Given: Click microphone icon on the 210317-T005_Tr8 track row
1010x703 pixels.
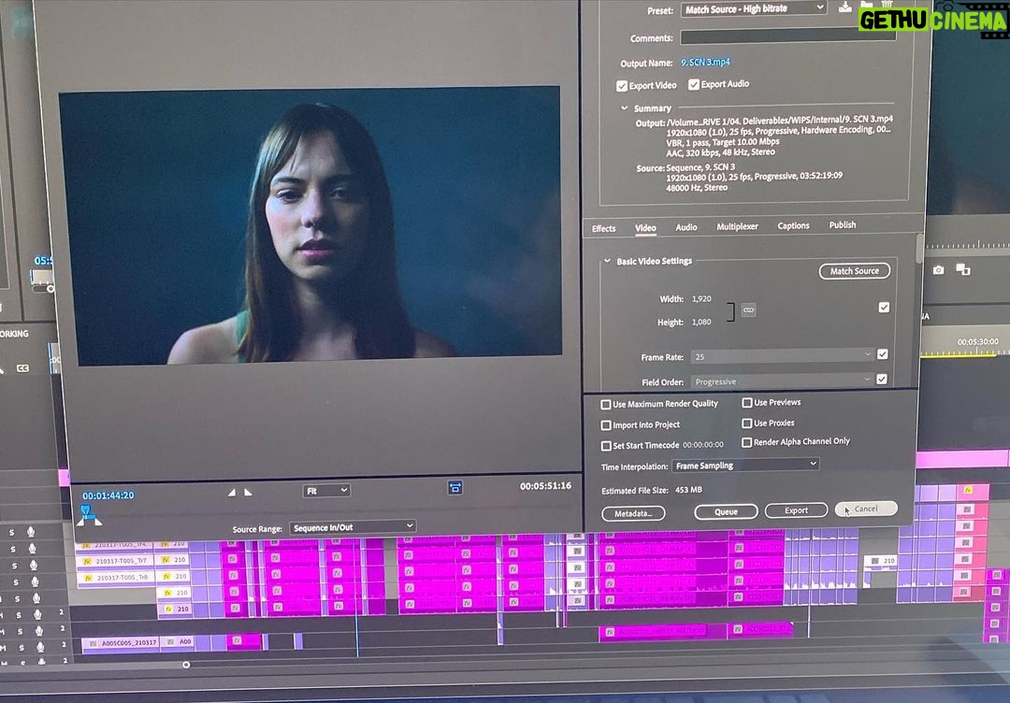Looking at the screenshot, I should click(35, 582).
